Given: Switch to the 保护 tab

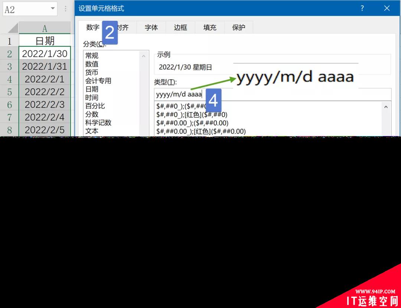Looking at the screenshot, I should pyautogui.click(x=239, y=27).
